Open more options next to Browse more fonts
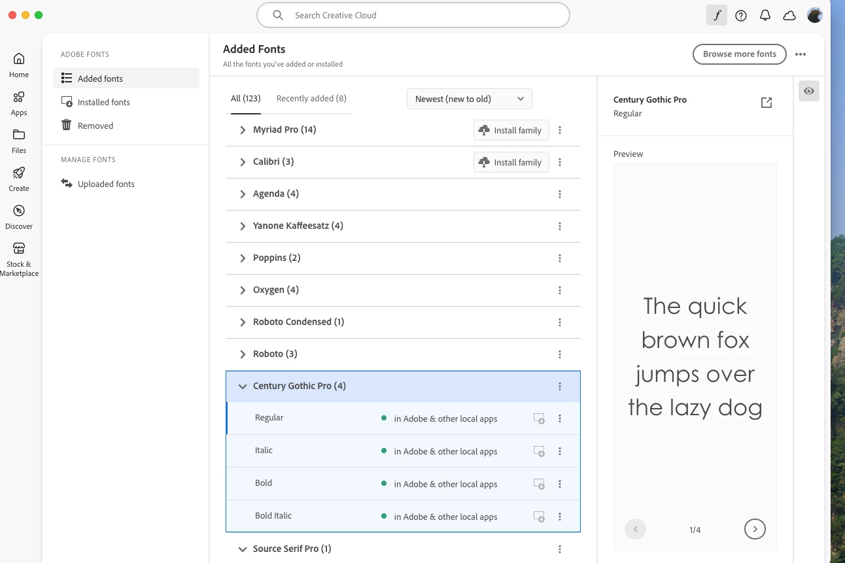This screenshot has width=845, height=563. 801,54
